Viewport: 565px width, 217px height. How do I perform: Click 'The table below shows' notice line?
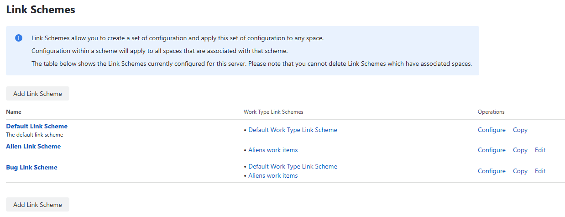click(x=251, y=64)
